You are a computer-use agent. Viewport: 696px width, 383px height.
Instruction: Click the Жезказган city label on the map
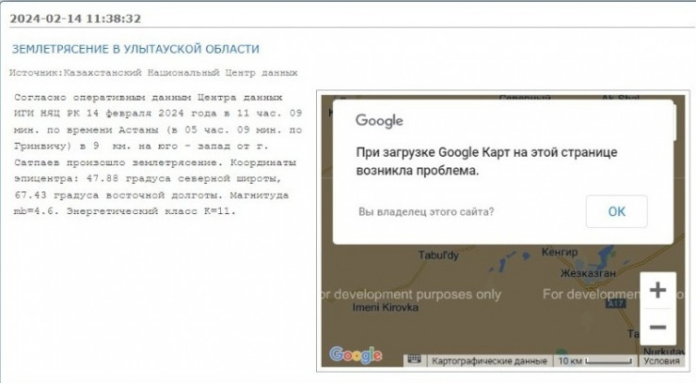[588, 272]
